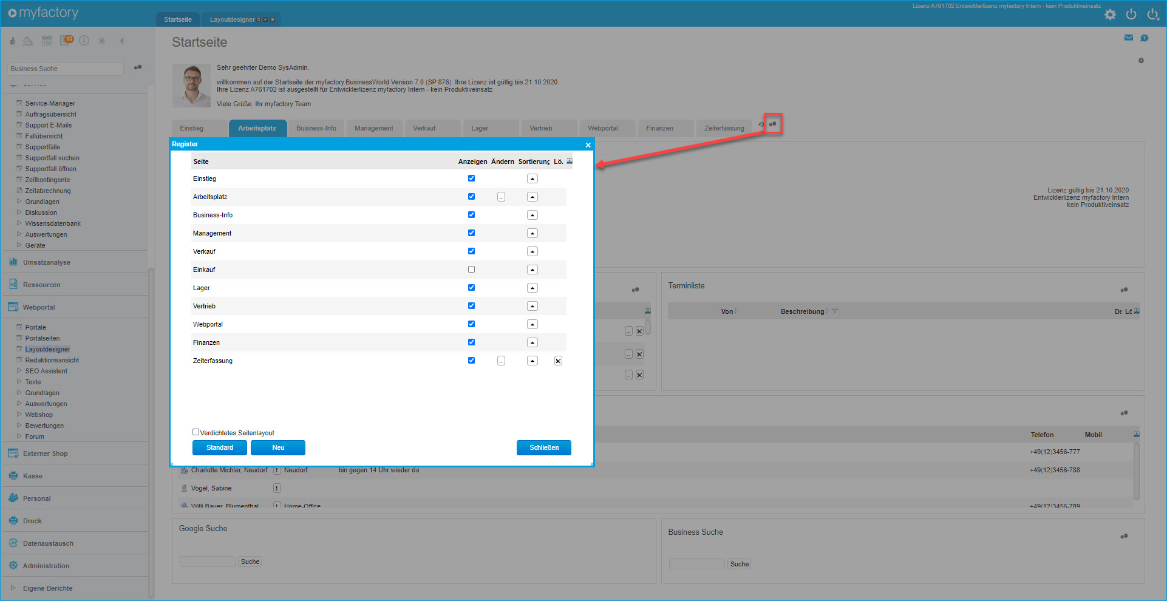Click the mail tray icon in sidebar toolbar

(28, 41)
